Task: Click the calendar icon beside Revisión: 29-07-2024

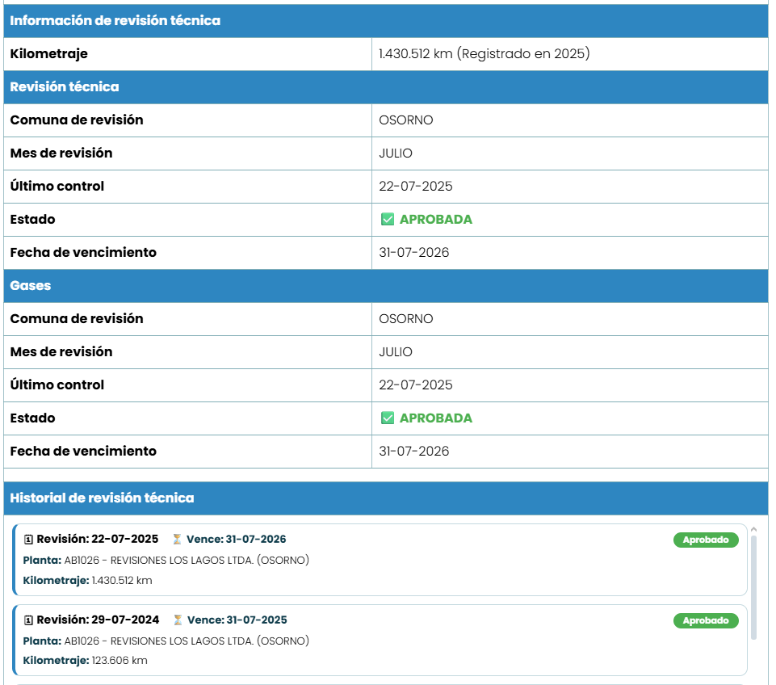Action: tap(28, 620)
